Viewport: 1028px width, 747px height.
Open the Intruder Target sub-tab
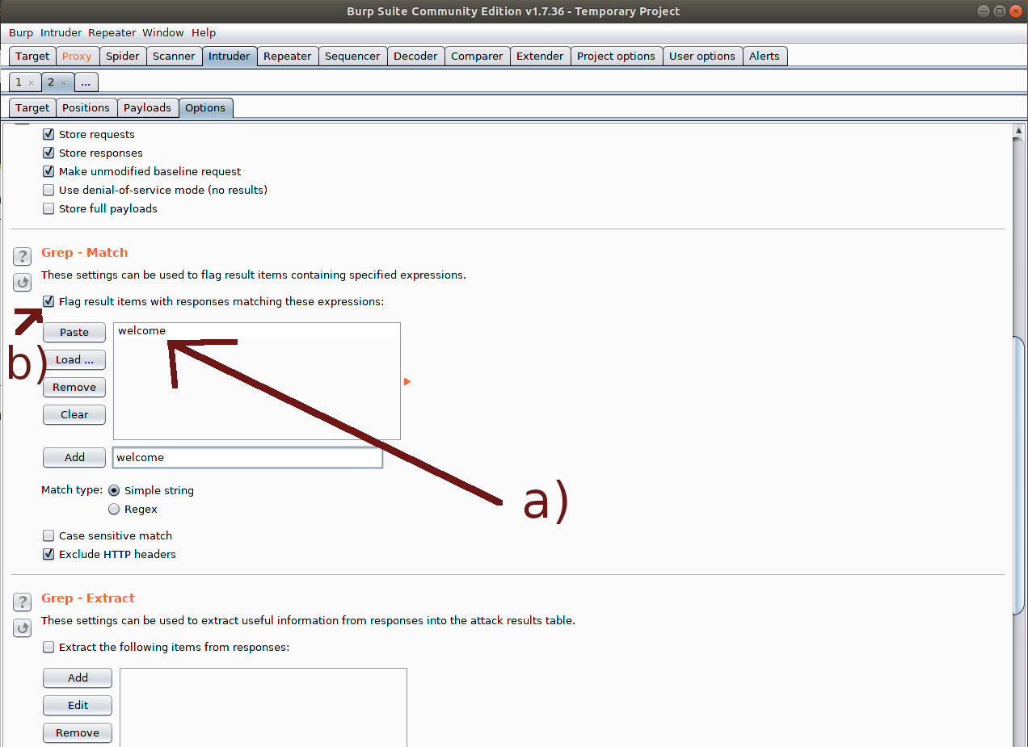click(32, 107)
